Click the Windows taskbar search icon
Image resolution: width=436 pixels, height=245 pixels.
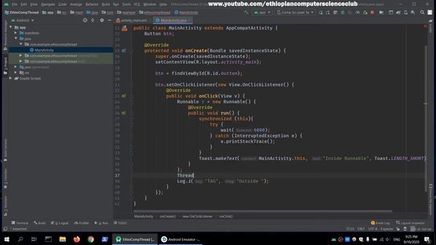[20, 239]
